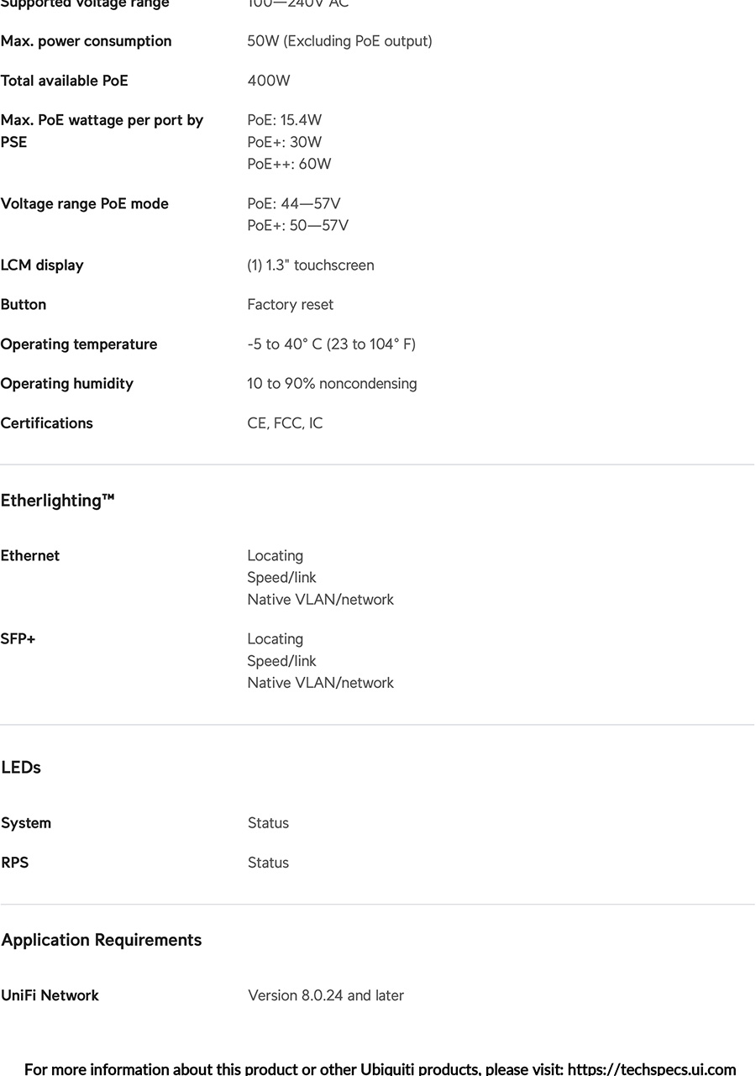Screen dimensions: 756x1076
Task: Click the Voltage range PoE mode label
Action: pyautogui.click(x=85, y=204)
